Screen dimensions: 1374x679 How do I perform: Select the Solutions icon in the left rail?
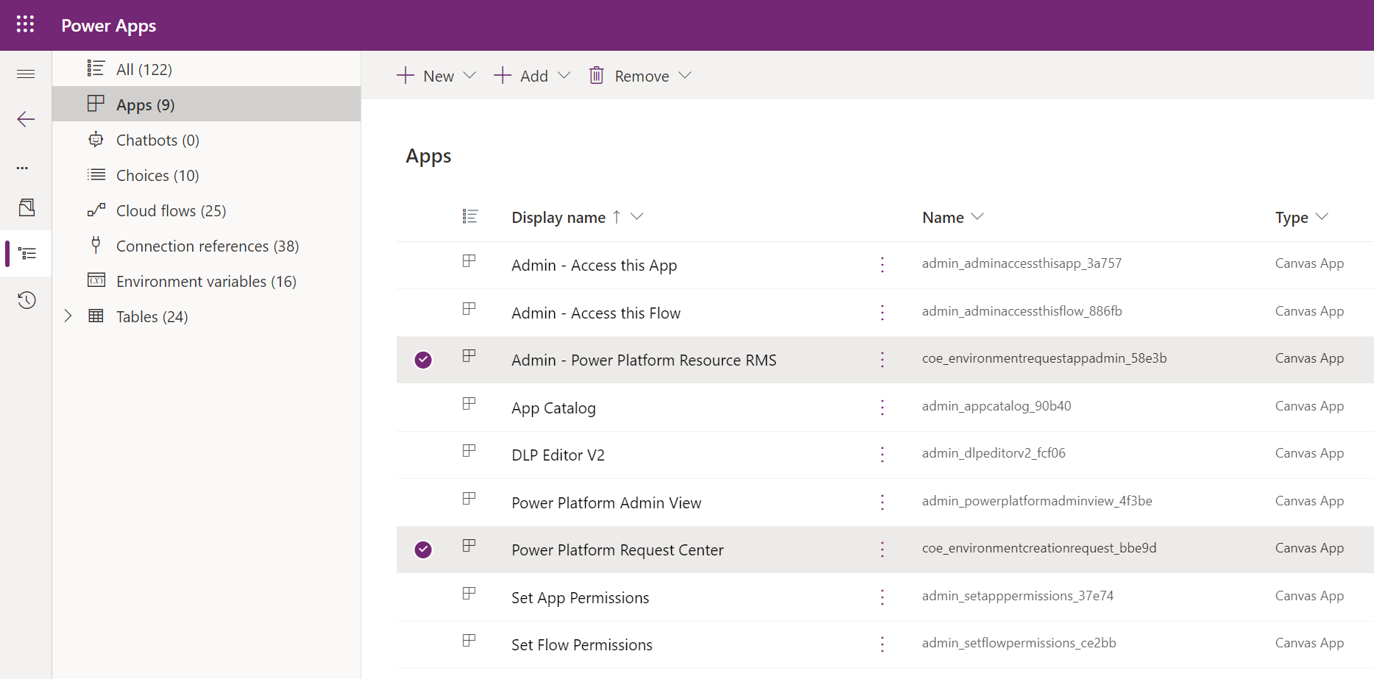click(26, 208)
